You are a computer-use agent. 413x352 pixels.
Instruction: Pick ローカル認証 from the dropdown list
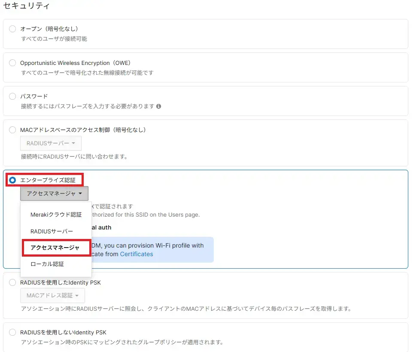47,264
